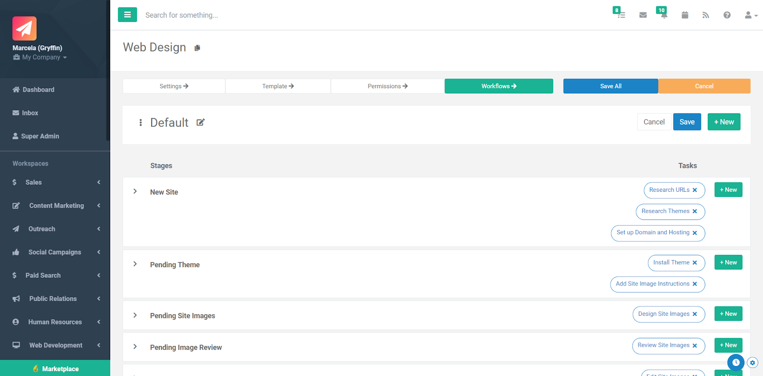This screenshot has height=376, width=763.
Task: Click the paper plane app logo
Action: coord(24,28)
